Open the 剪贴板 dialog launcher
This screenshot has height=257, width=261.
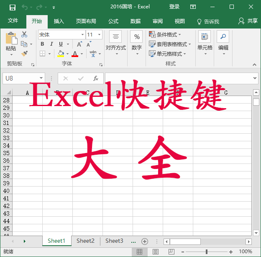coord(33,65)
